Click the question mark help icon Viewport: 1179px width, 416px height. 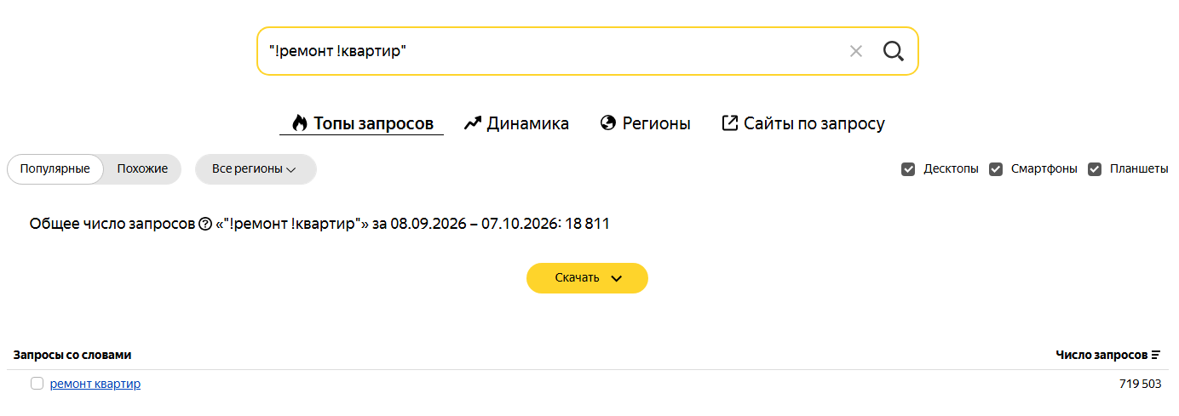pyautogui.click(x=204, y=225)
